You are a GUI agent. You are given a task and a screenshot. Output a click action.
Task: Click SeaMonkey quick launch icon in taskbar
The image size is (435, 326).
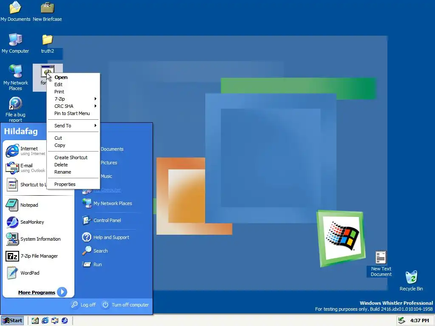click(65, 320)
